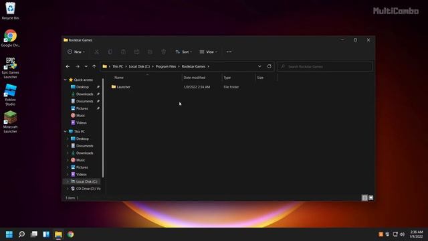The width and height of the screenshot is (428, 241).
Task: Go up one folder level
Action: click(94, 66)
